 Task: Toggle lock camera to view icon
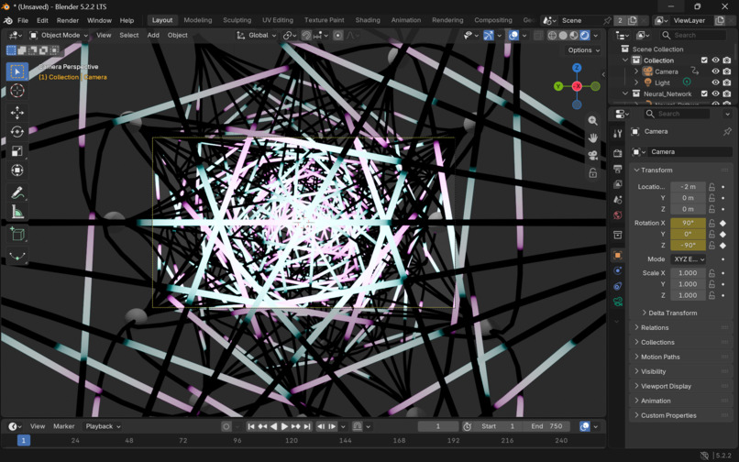point(593,173)
